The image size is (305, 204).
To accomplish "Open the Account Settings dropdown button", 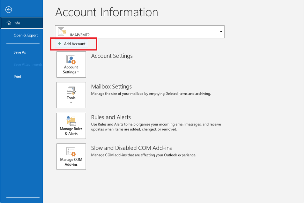I will (71, 64).
